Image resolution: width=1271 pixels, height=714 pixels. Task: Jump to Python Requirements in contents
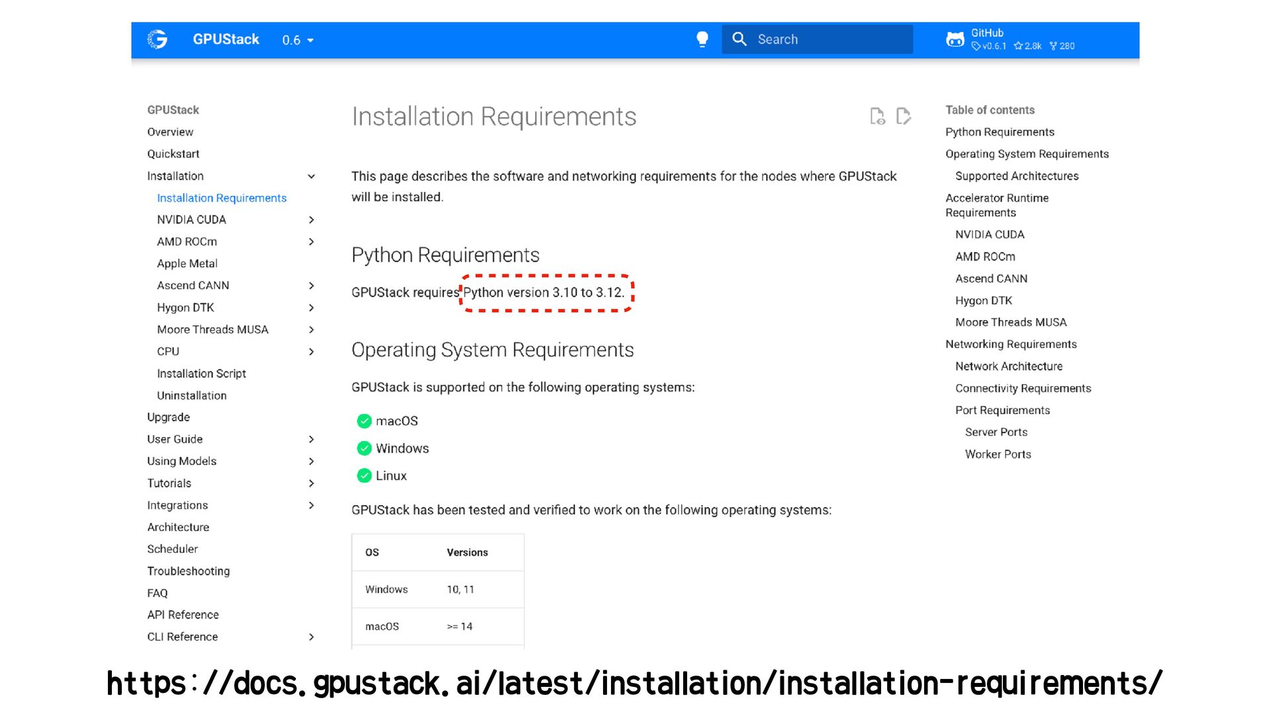1000,132
